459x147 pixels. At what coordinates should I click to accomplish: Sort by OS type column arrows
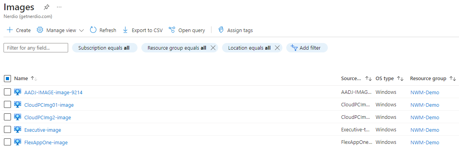pyautogui.click(x=400, y=79)
